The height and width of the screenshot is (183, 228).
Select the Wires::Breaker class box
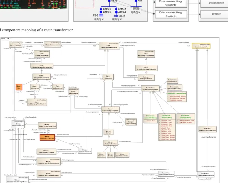(x=111, y=155)
